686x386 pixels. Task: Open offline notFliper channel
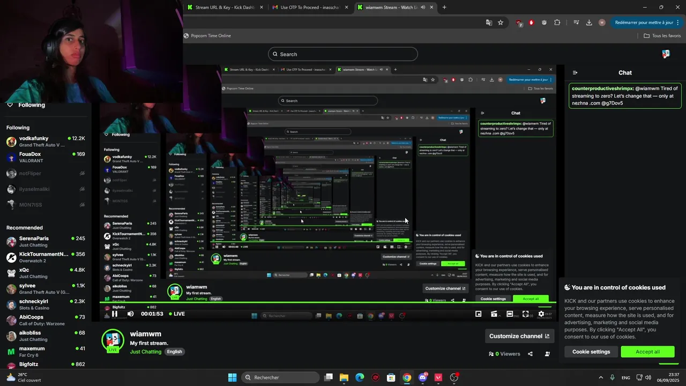click(46, 173)
